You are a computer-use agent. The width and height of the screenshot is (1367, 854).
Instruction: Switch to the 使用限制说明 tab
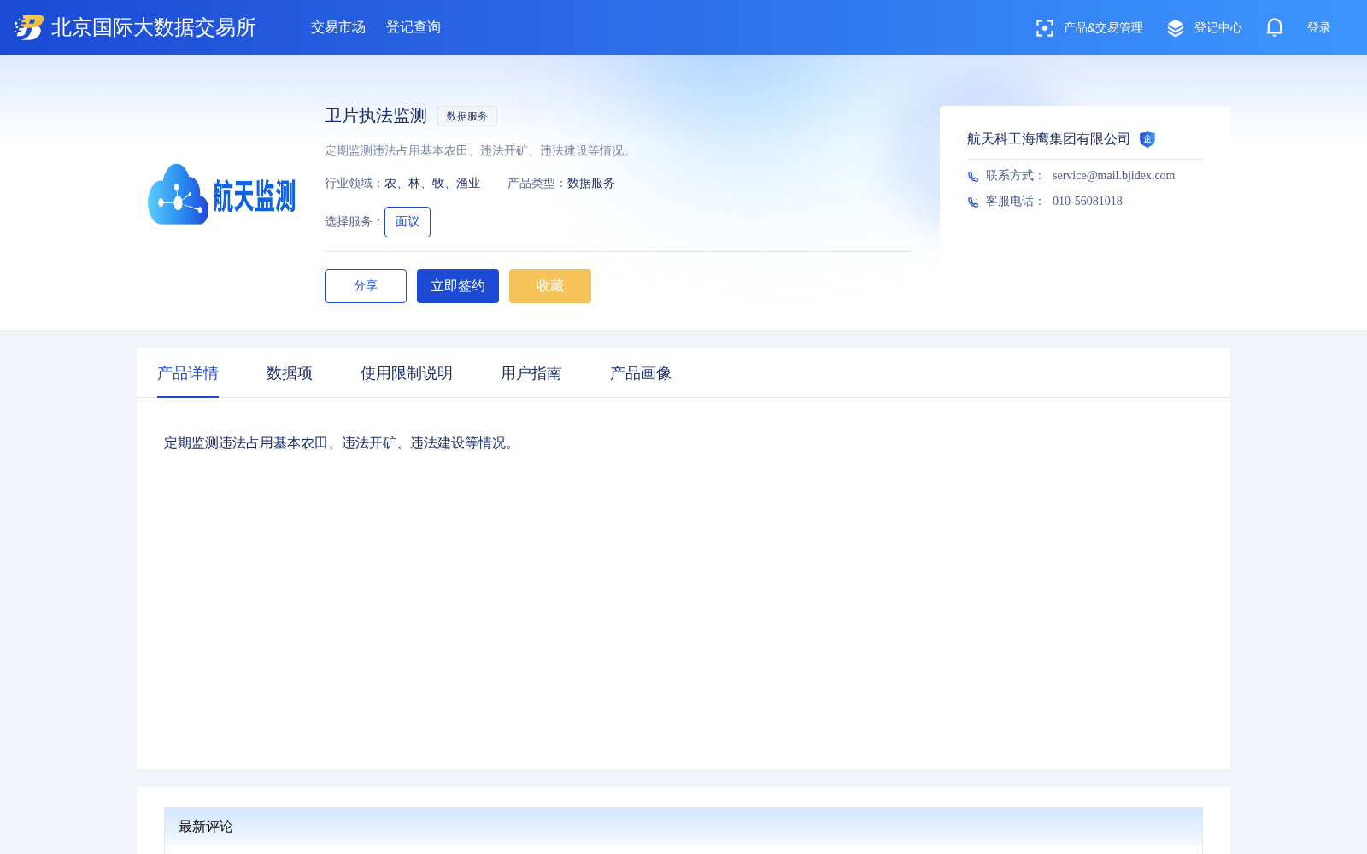407,373
